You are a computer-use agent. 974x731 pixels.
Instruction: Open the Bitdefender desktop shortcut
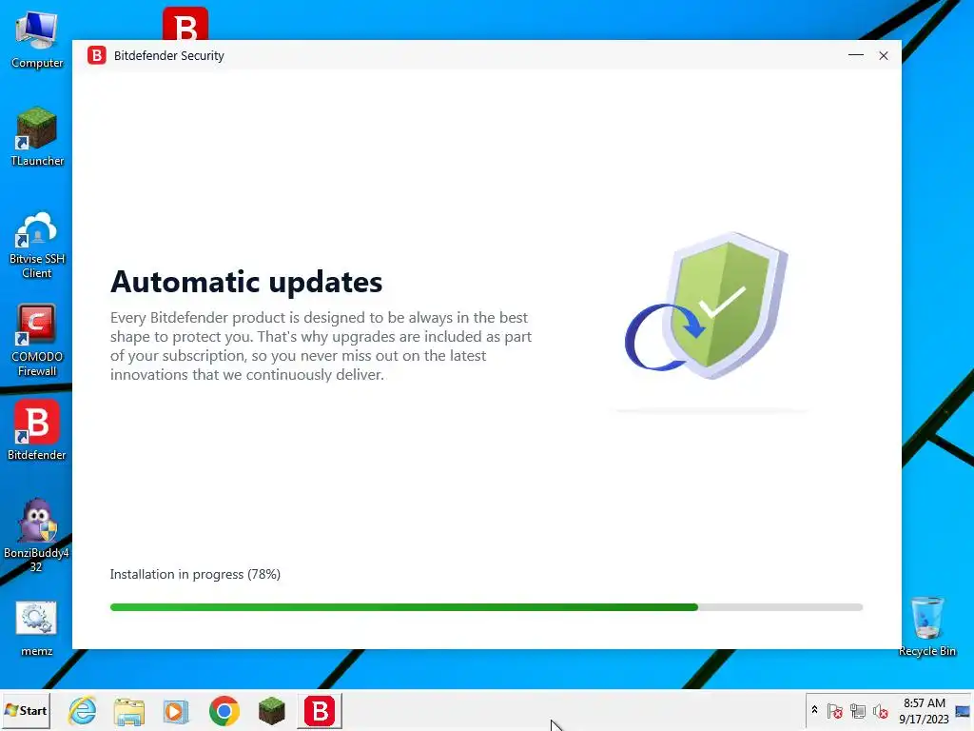37,430
